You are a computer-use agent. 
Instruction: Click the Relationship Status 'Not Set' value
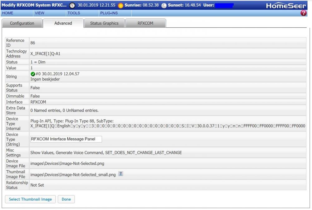[37, 185]
